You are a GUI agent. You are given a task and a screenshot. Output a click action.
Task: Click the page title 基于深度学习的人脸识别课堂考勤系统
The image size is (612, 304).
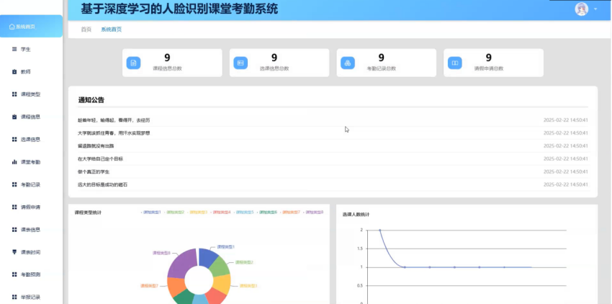[x=179, y=8]
